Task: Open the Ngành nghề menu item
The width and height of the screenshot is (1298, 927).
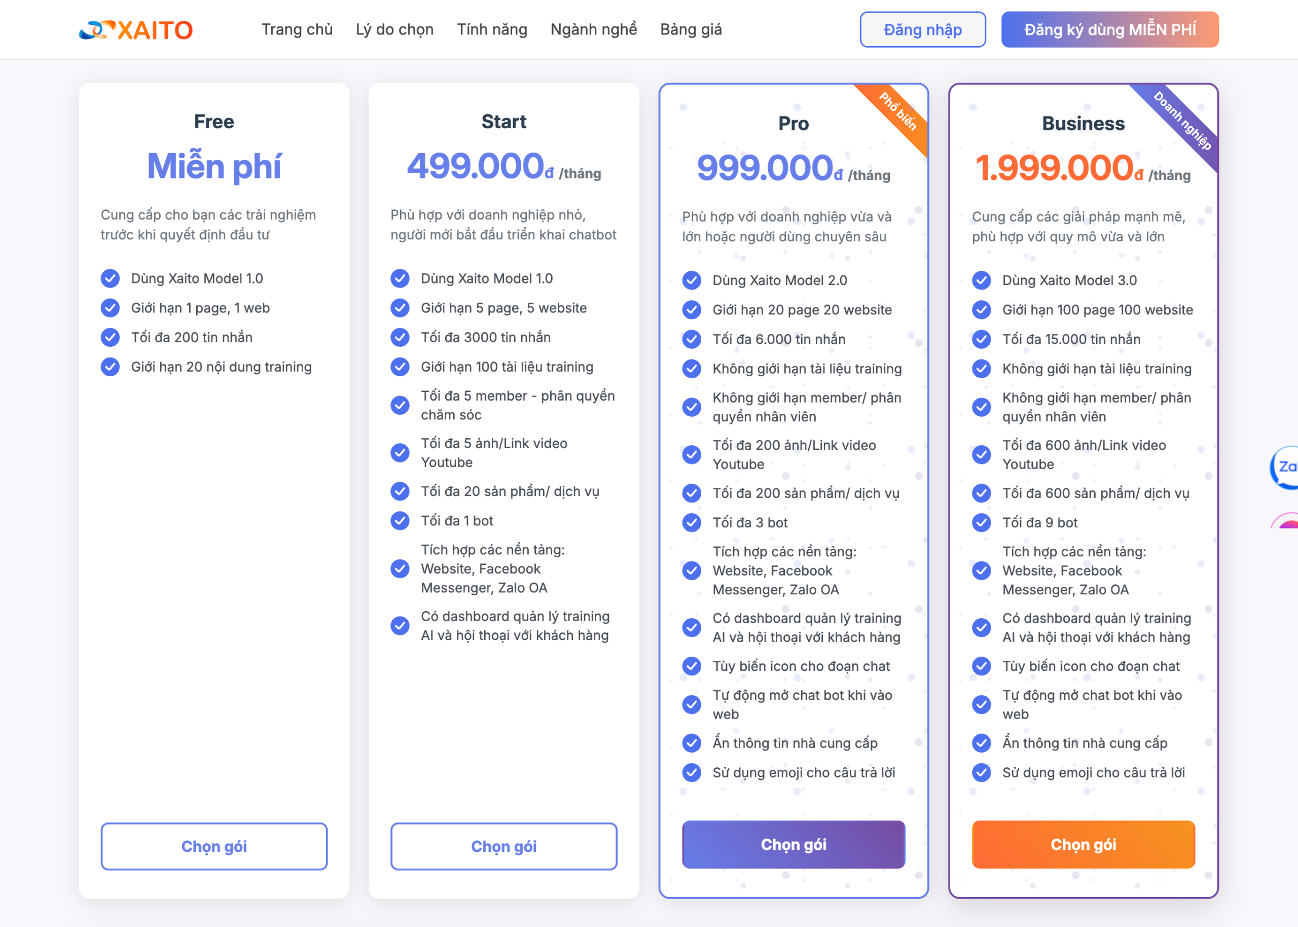Action: click(593, 30)
